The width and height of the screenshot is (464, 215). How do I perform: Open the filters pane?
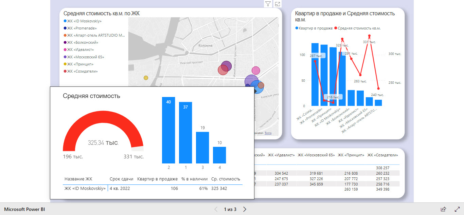click(268, 4)
